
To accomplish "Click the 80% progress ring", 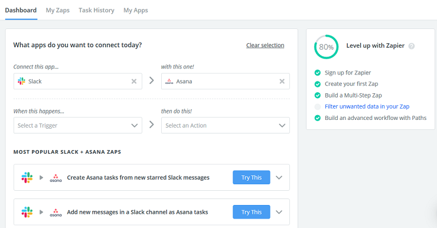I will pos(326,47).
